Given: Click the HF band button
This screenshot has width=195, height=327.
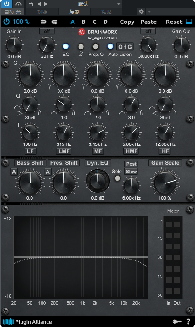Looking at the screenshot, I should (x=165, y=151).
